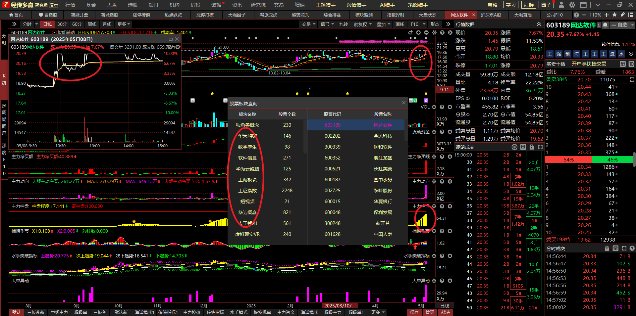Select the 主力控盘 indicator tab at bottom
The image size is (636, 316).
192,312
